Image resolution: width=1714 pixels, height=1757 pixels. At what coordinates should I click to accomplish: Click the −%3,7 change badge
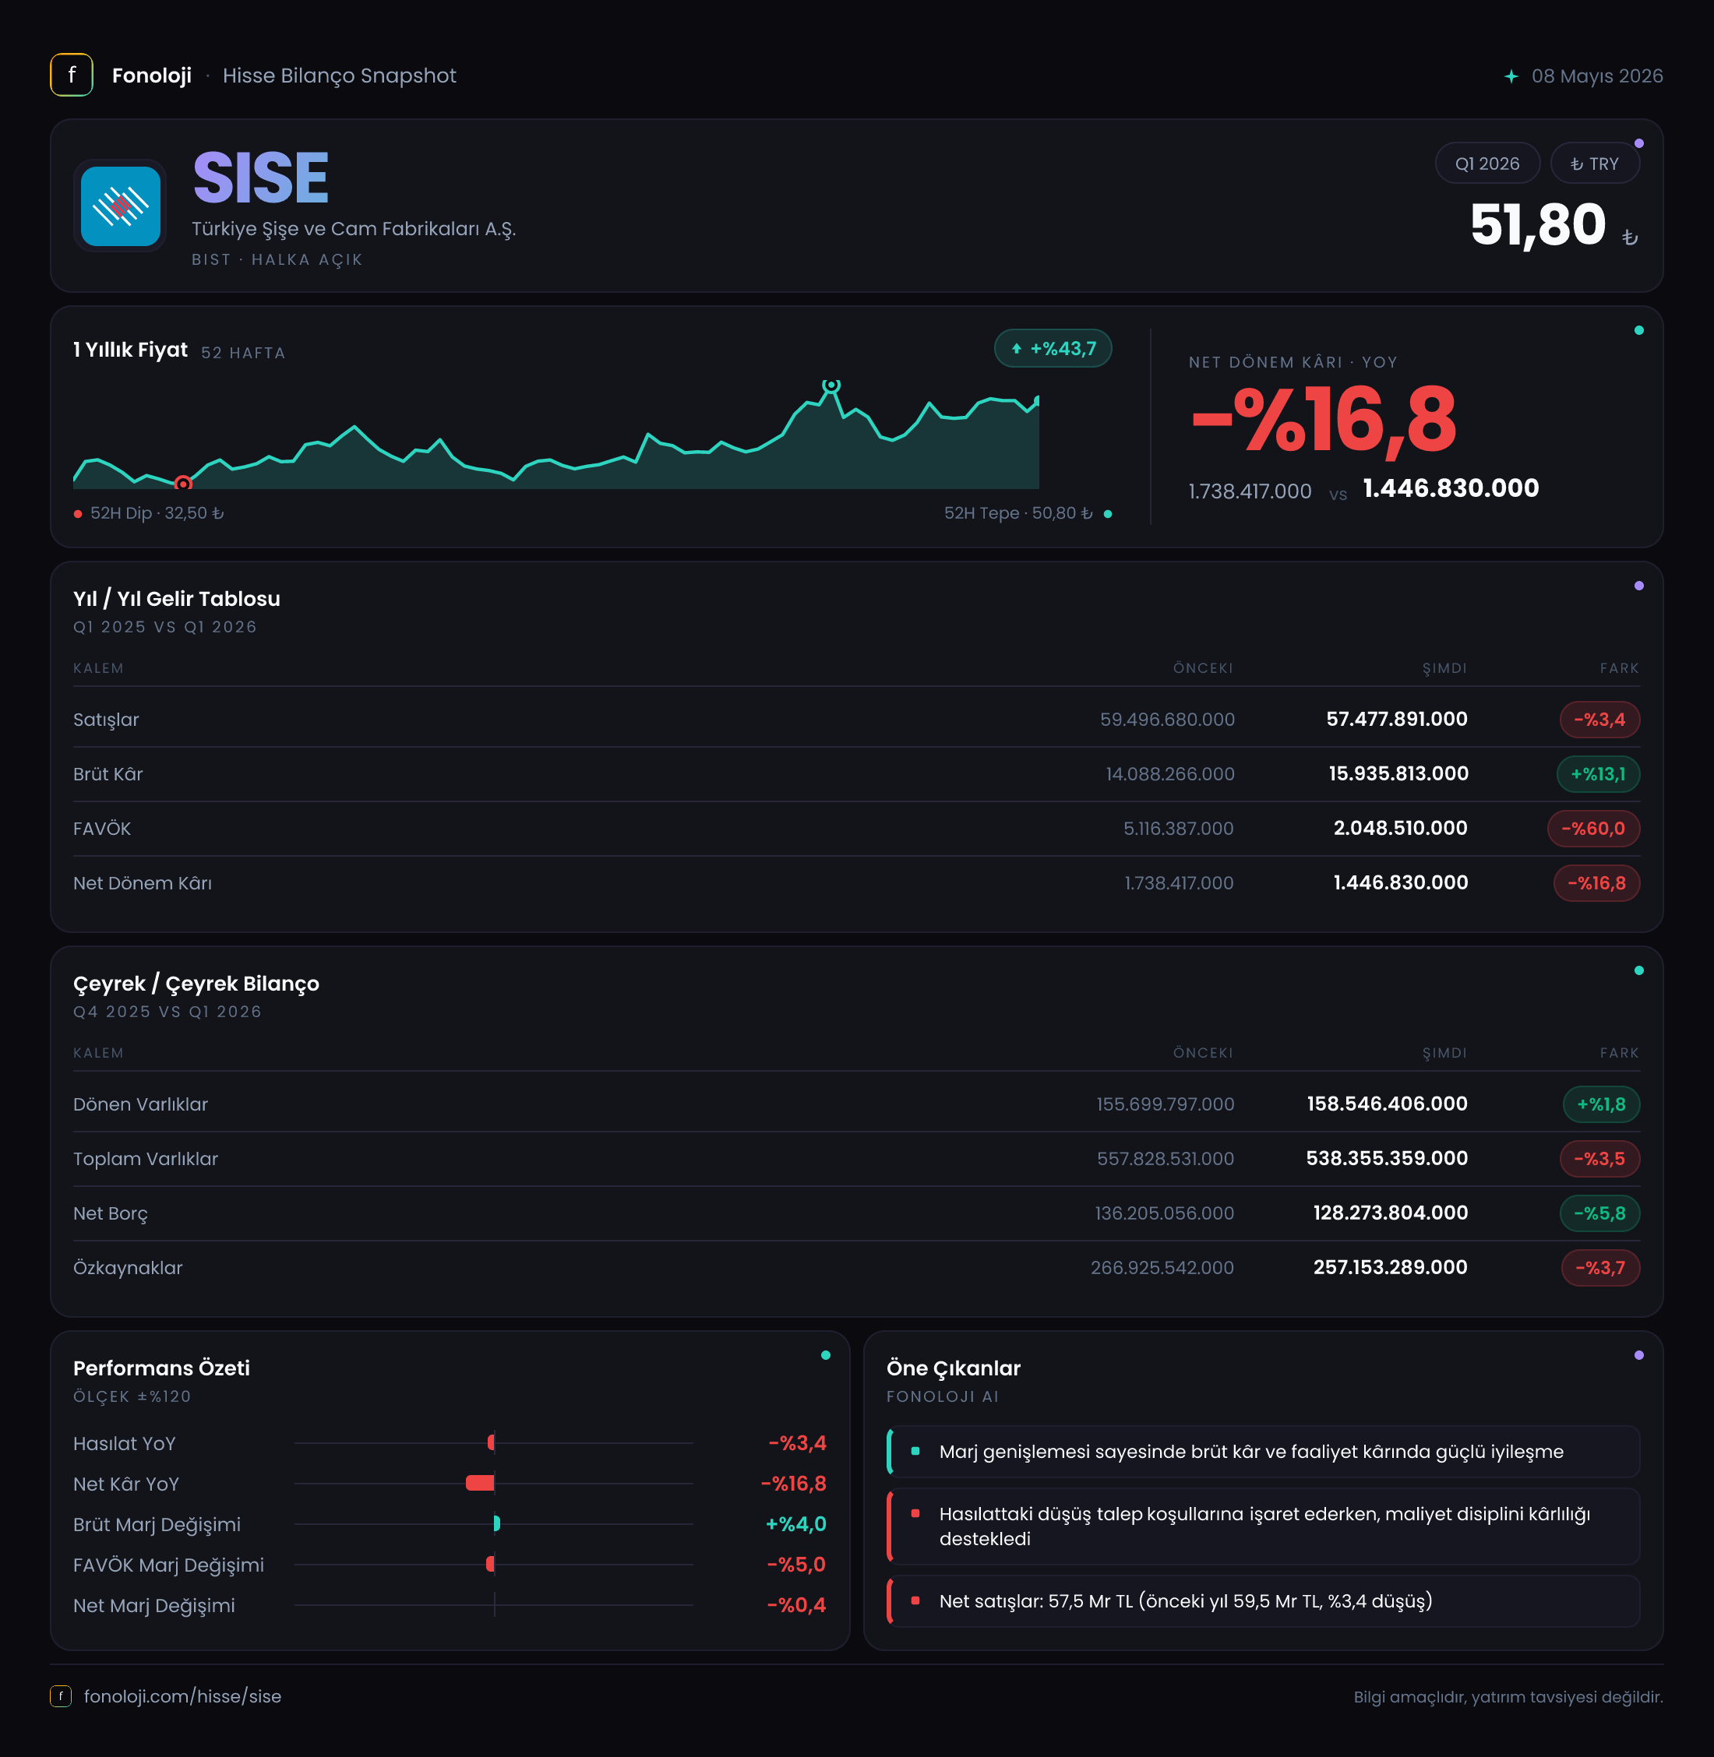point(1599,1267)
